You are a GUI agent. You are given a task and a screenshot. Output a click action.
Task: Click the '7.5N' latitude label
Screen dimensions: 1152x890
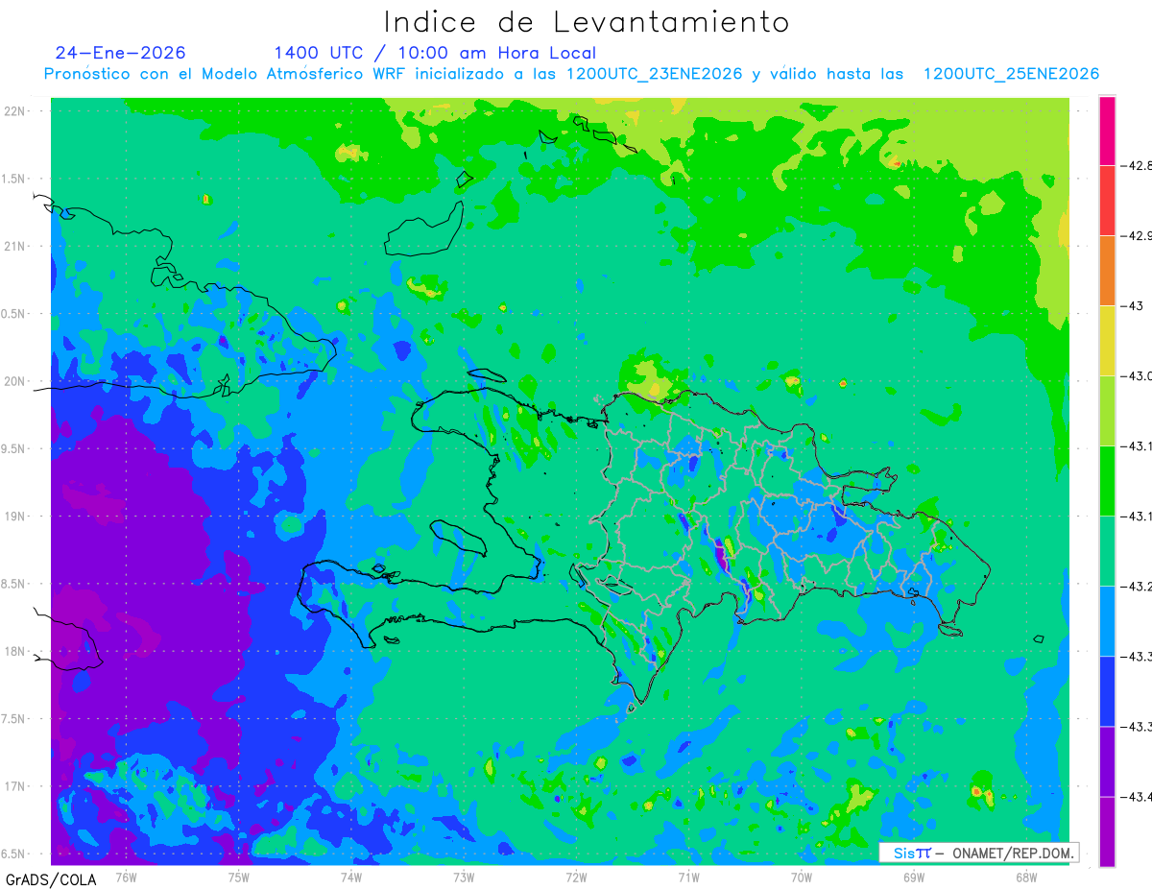point(14,719)
